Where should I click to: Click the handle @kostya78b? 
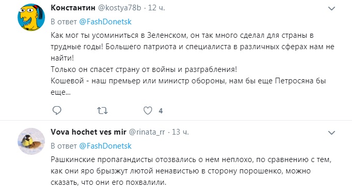pos(119,8)
